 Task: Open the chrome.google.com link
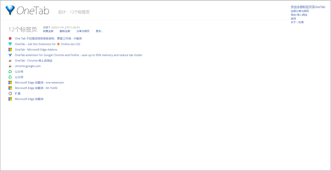point(28,66)
